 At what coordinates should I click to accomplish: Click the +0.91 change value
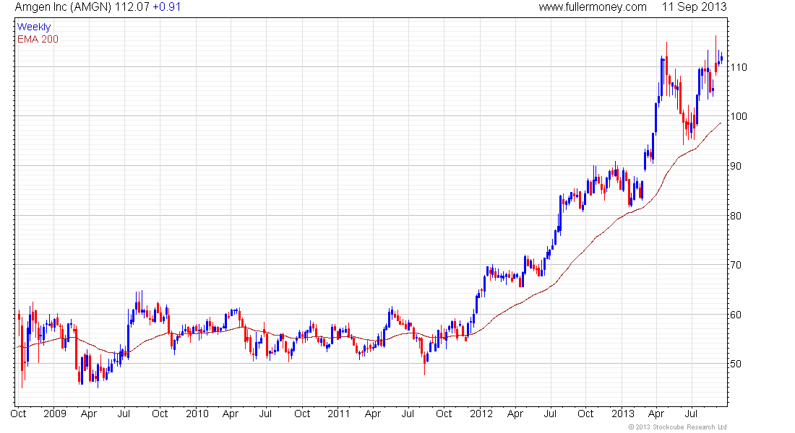167,7
